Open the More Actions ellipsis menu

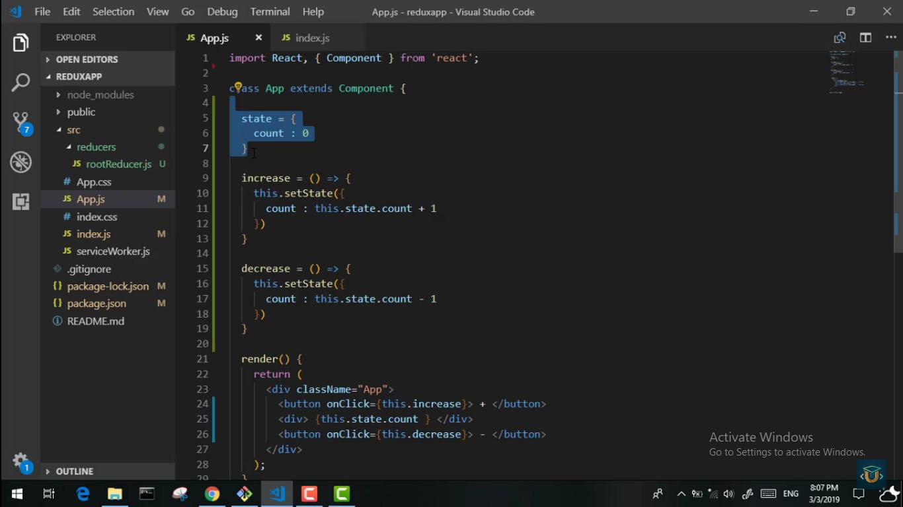point(890,38)
